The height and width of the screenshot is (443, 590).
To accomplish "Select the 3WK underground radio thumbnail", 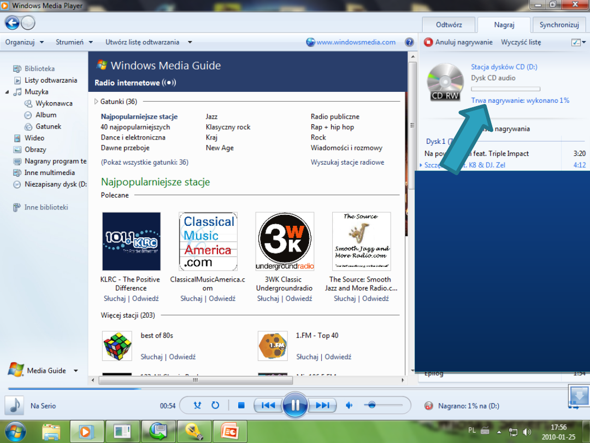I will 285,241.
